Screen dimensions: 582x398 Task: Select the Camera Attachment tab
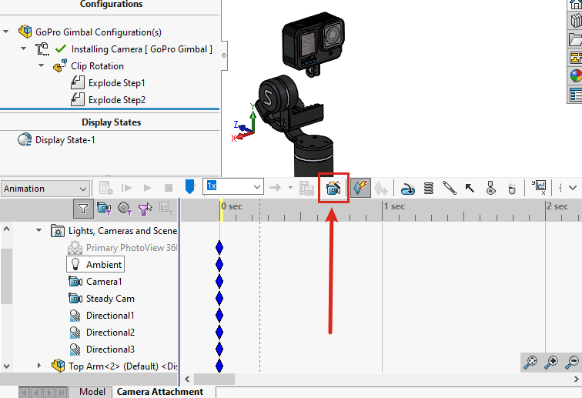pos(160,392)
